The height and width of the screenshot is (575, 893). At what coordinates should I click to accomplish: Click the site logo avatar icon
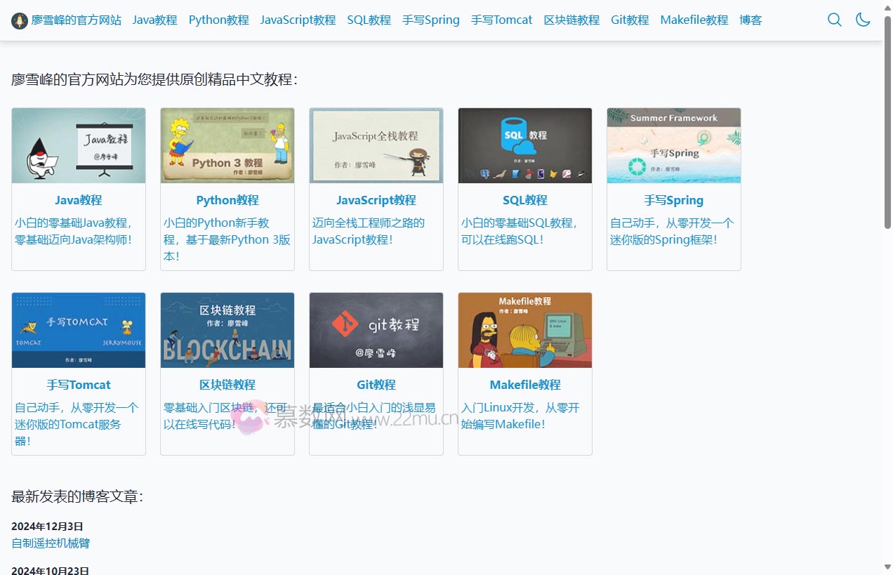point(20,20)
